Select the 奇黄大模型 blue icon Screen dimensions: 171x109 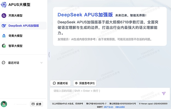[4, 36]
